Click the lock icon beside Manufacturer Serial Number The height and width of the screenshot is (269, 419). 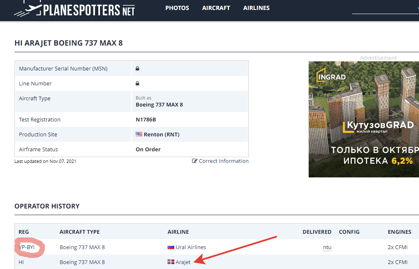[x=137, y=68]
